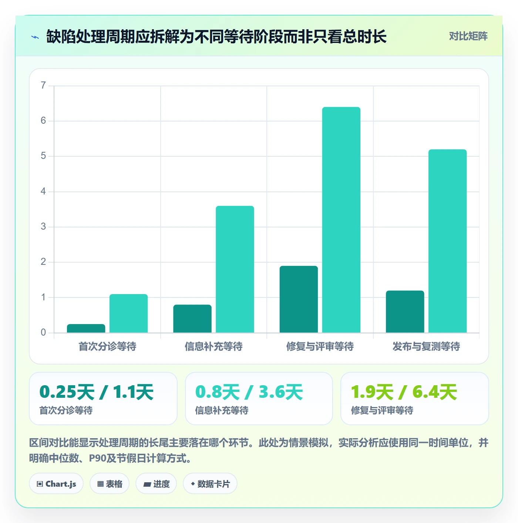Click the 信息补充等待 x-axis label
This screenshot has width=518, height=523.
213,346
